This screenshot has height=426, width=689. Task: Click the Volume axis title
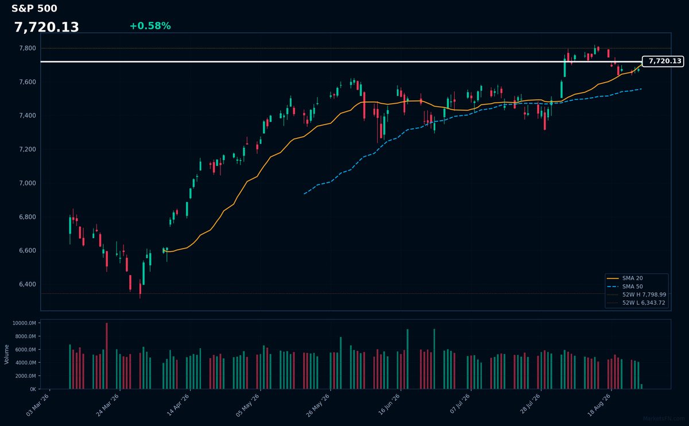click(7, 354)
